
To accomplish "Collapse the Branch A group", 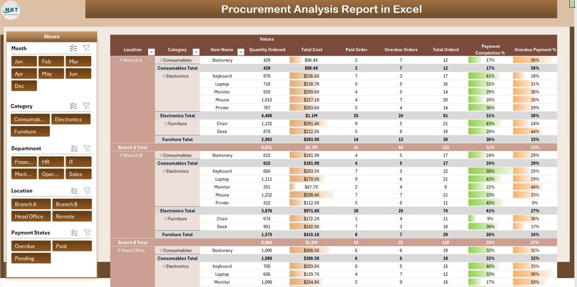I will click(x=121, y=60).
